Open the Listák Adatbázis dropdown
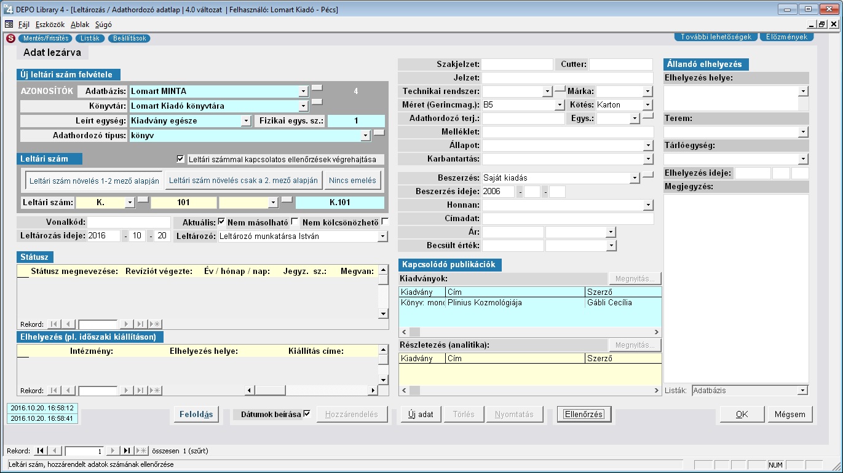 [802, 391]
